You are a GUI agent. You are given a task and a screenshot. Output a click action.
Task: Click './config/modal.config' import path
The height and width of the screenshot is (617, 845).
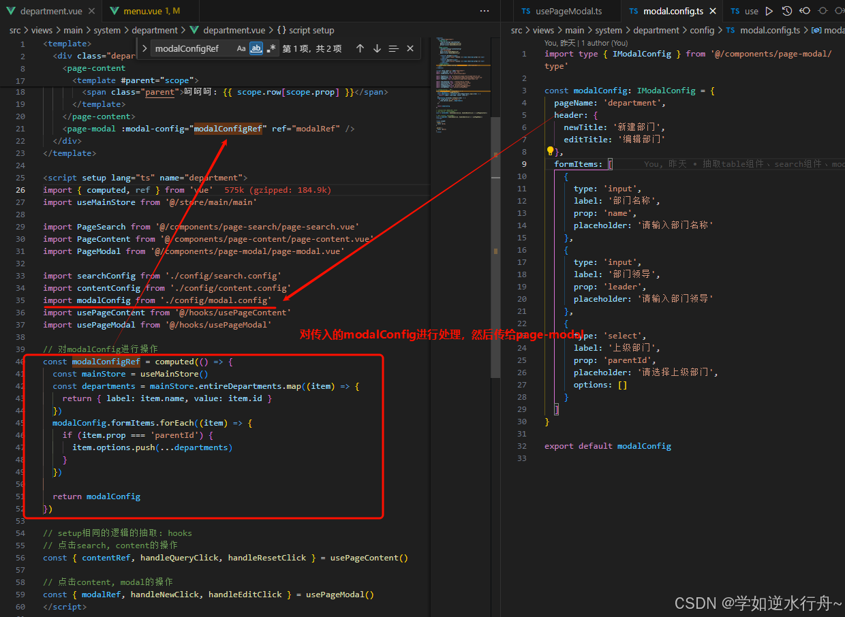click(216, 300)
